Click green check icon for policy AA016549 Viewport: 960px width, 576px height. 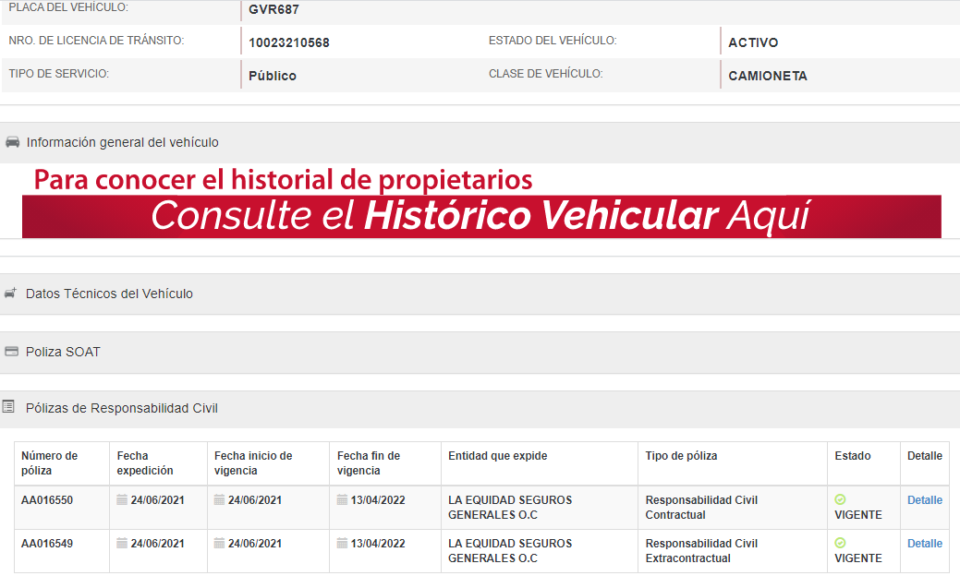(840, 543)
